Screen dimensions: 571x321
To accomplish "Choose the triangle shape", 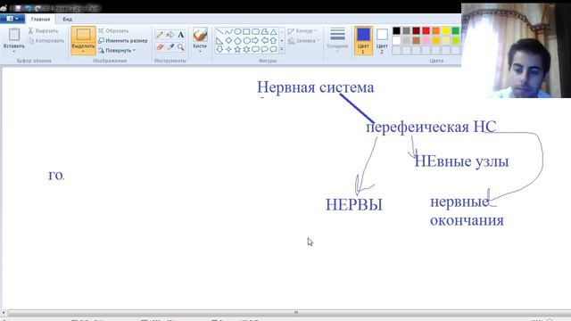I will click(273, 32).
